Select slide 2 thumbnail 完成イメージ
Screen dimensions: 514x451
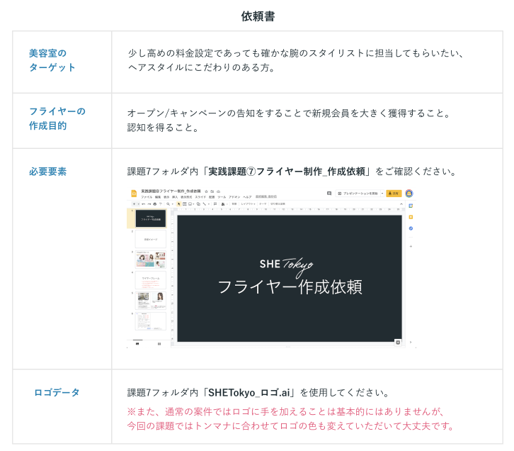click(150, 239)
